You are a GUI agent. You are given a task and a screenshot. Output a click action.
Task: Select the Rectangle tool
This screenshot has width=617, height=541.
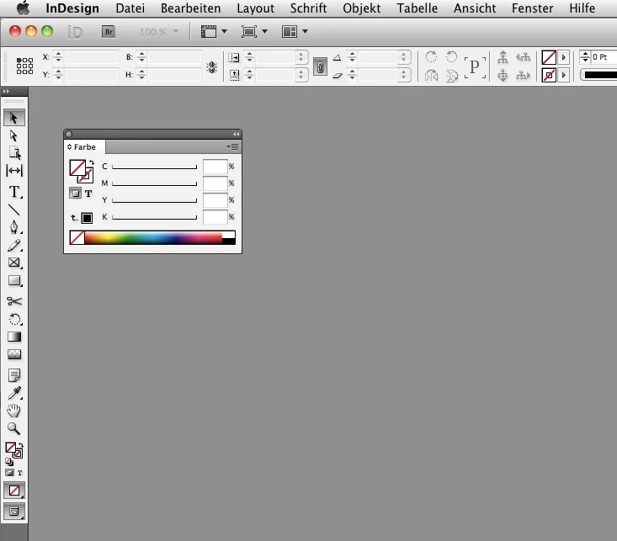[14, 280]
